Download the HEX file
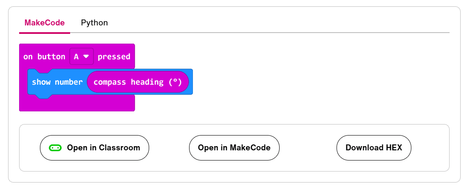Image resolution: width=467 pixels, height=191 pixels. pos(374,148)
